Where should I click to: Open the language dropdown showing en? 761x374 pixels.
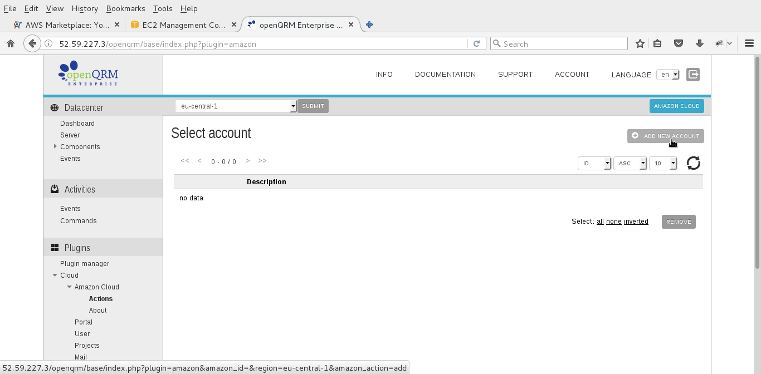tap(668, 75)
